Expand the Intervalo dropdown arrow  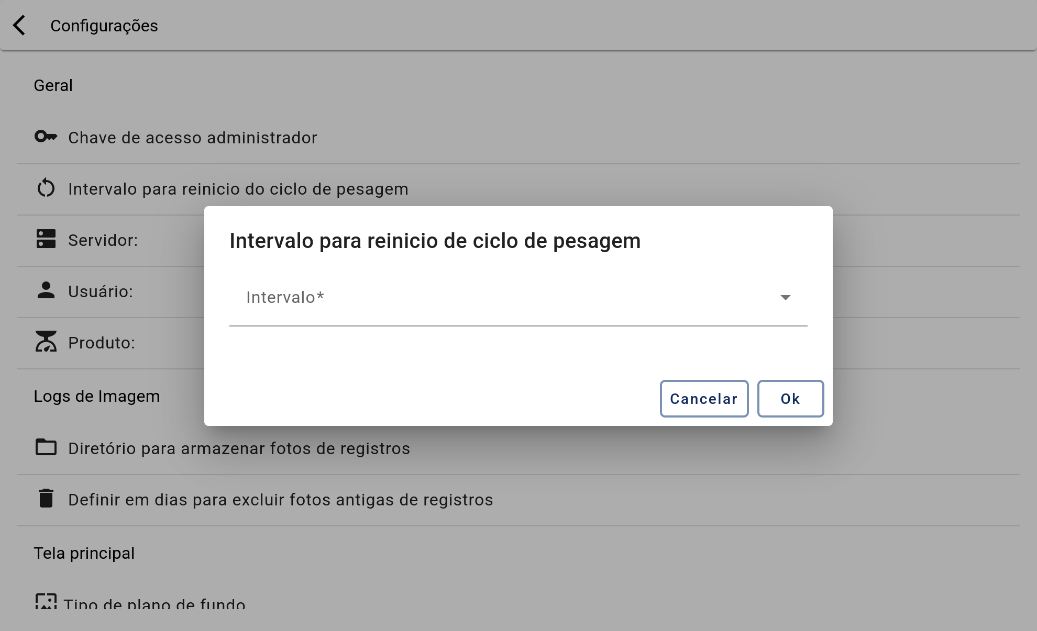coord(785,297)
